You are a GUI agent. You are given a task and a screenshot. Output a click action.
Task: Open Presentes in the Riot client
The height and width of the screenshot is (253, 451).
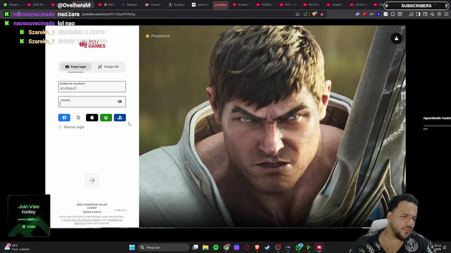point(158,36)
